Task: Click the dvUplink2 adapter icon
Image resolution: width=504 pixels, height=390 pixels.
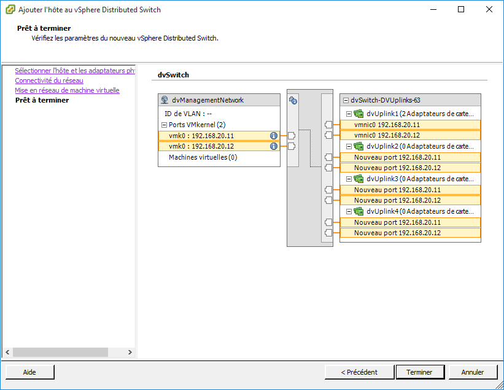Action: tap(359, 146)
